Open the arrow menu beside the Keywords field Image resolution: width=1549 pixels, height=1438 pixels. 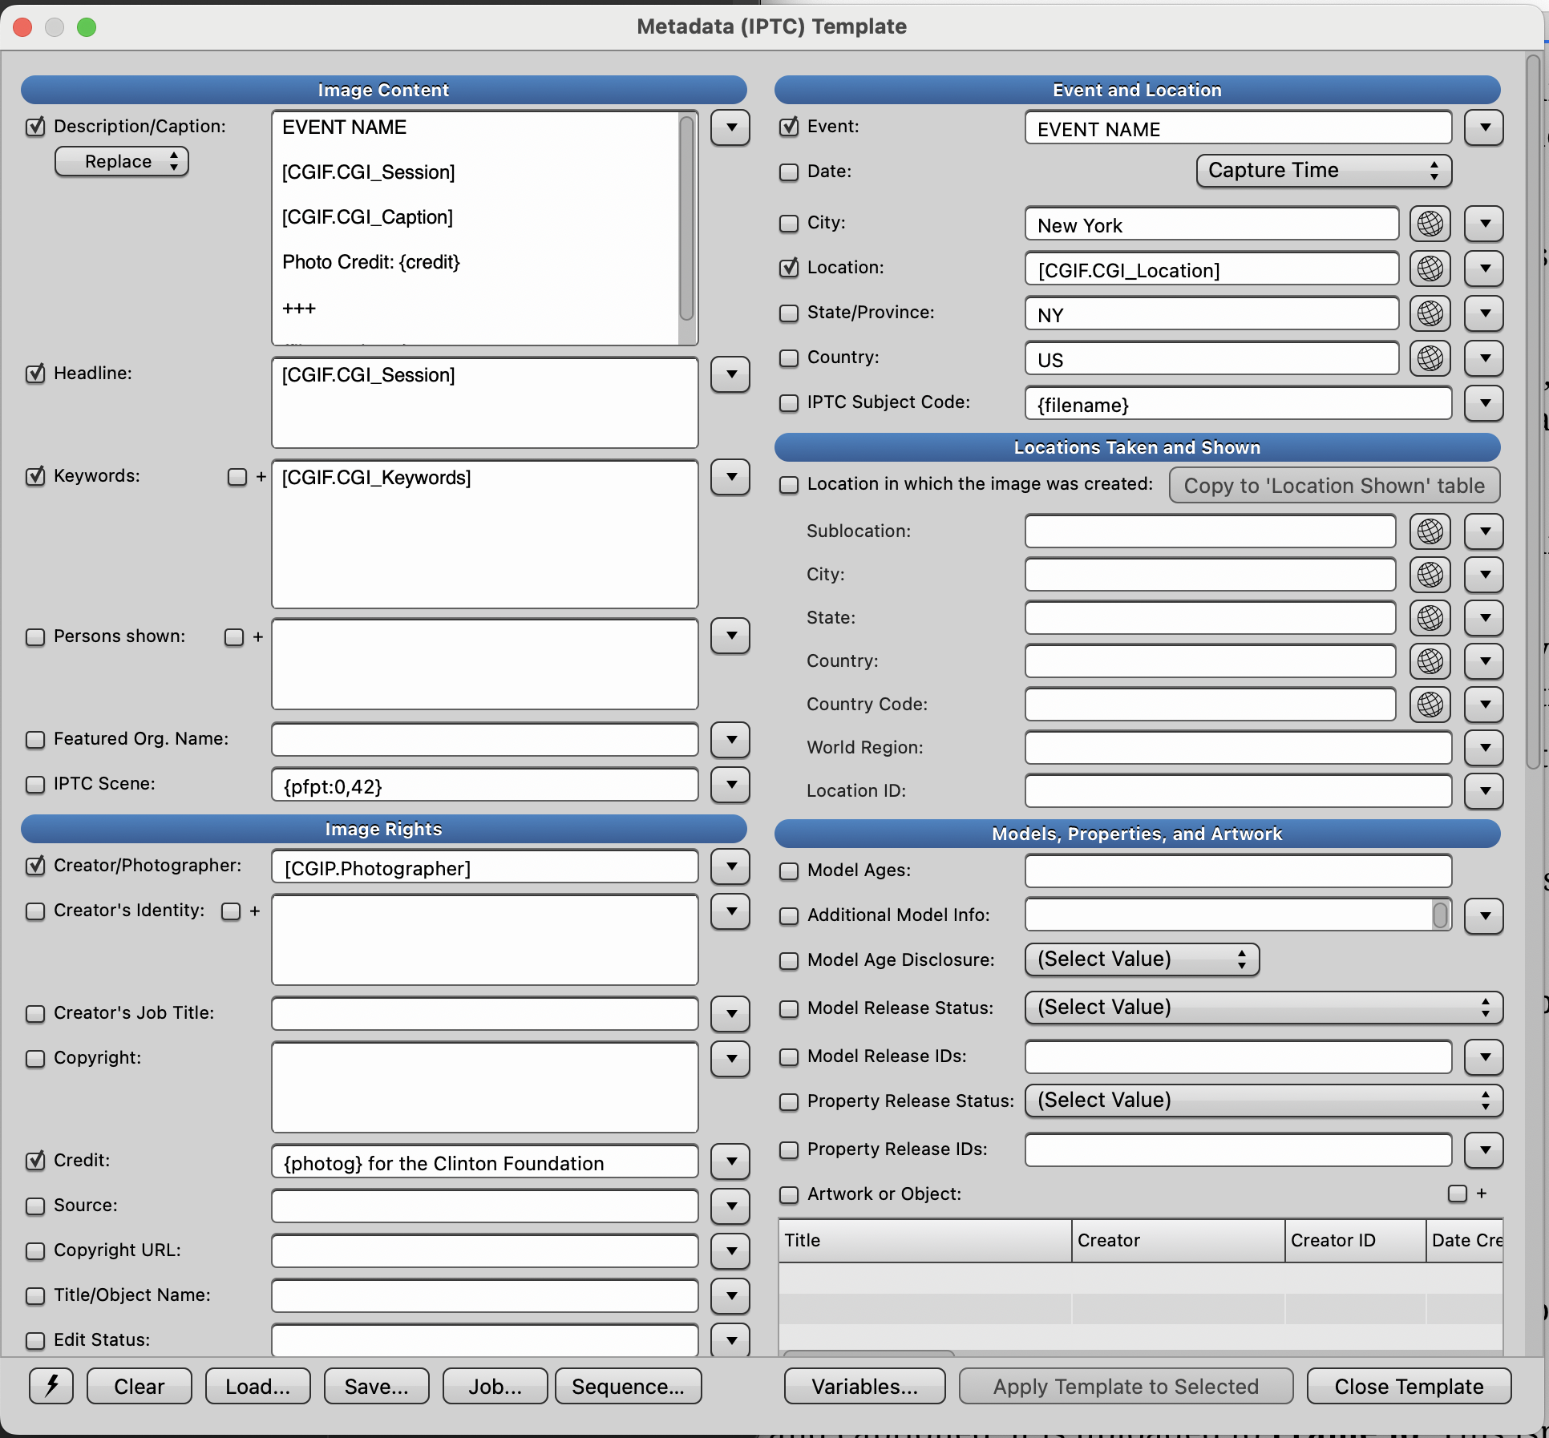[x=730, y=477]
